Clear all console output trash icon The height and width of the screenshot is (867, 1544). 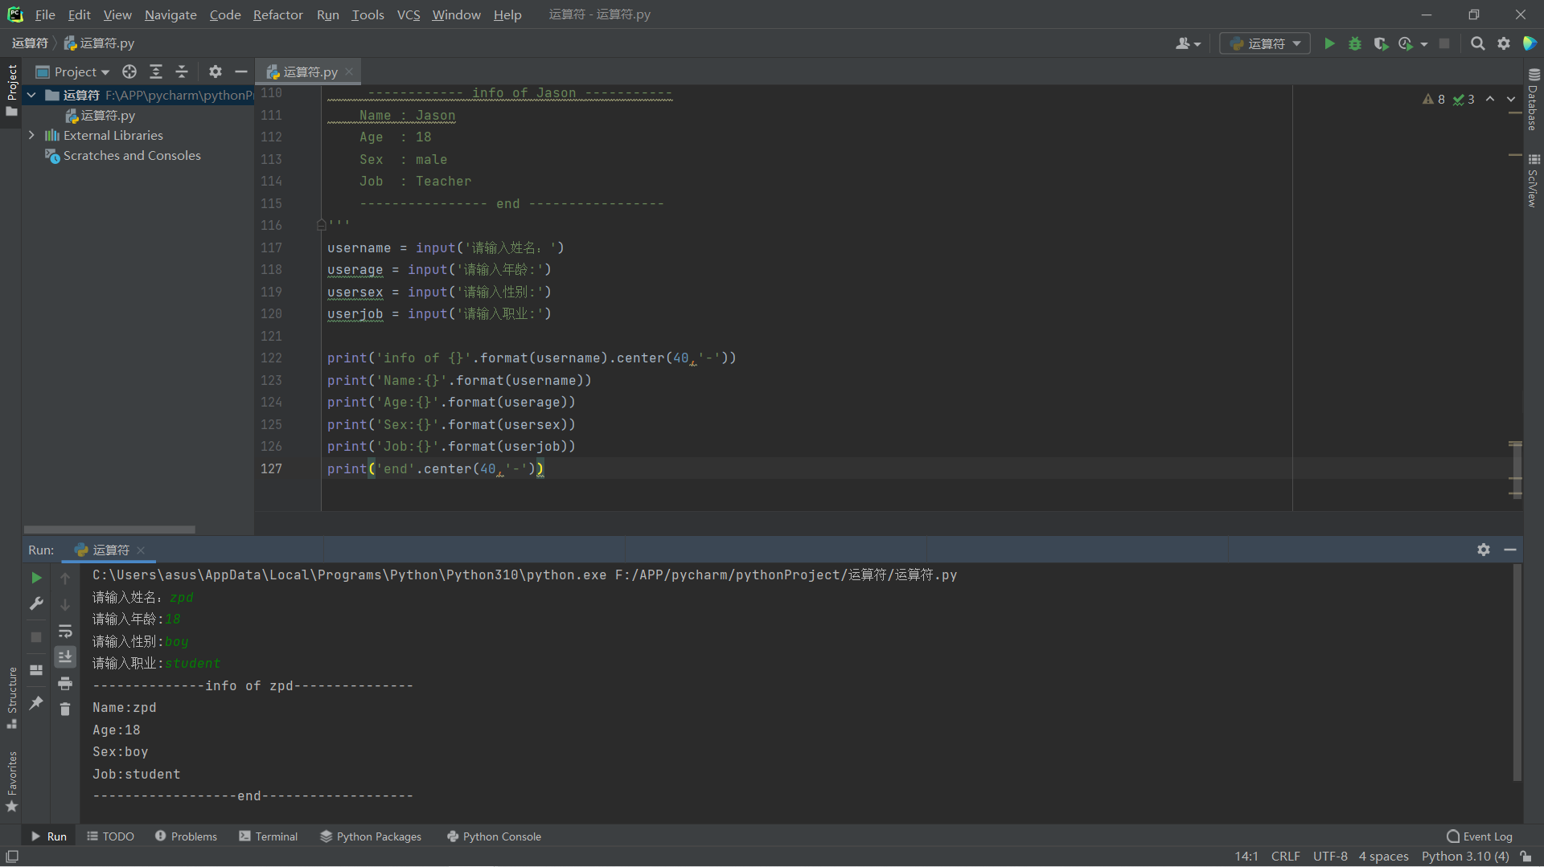tap(65, 709)
